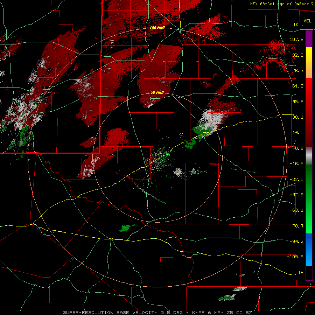Click the 30.1 velocity scale value
This screenshot has height=315, width=315.
click(x=298, y=117)
